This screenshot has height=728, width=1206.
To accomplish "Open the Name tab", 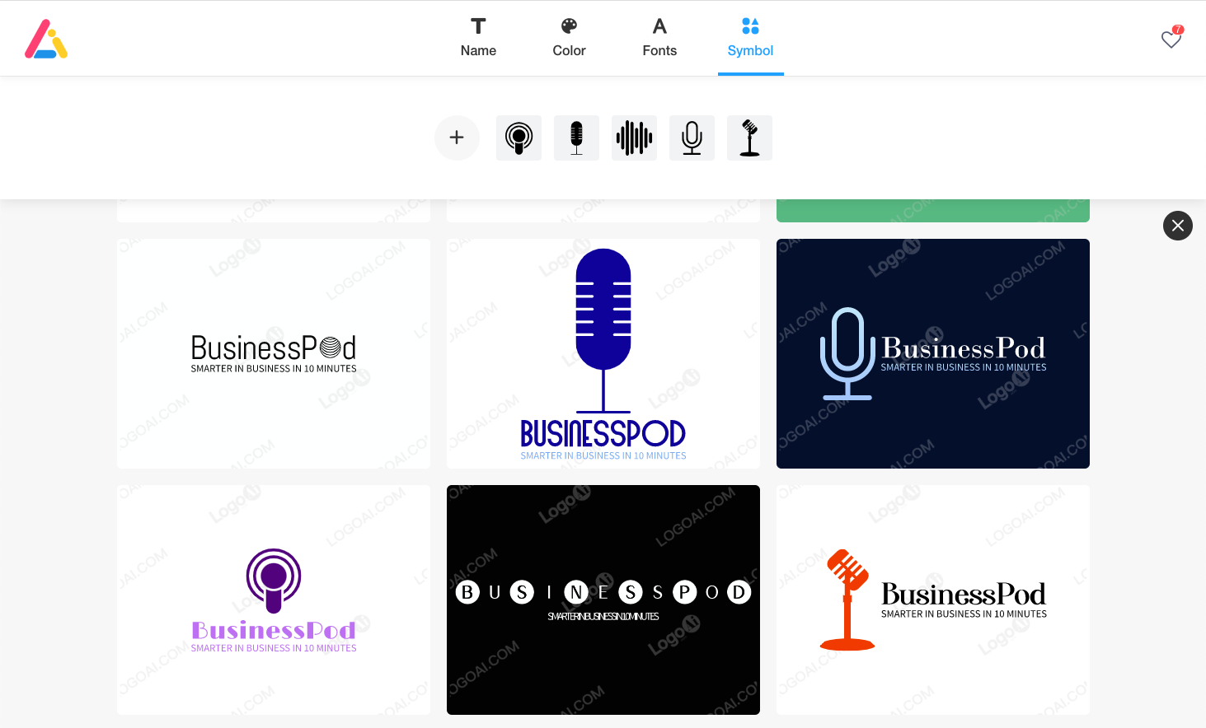I will [x=478, y=38].
